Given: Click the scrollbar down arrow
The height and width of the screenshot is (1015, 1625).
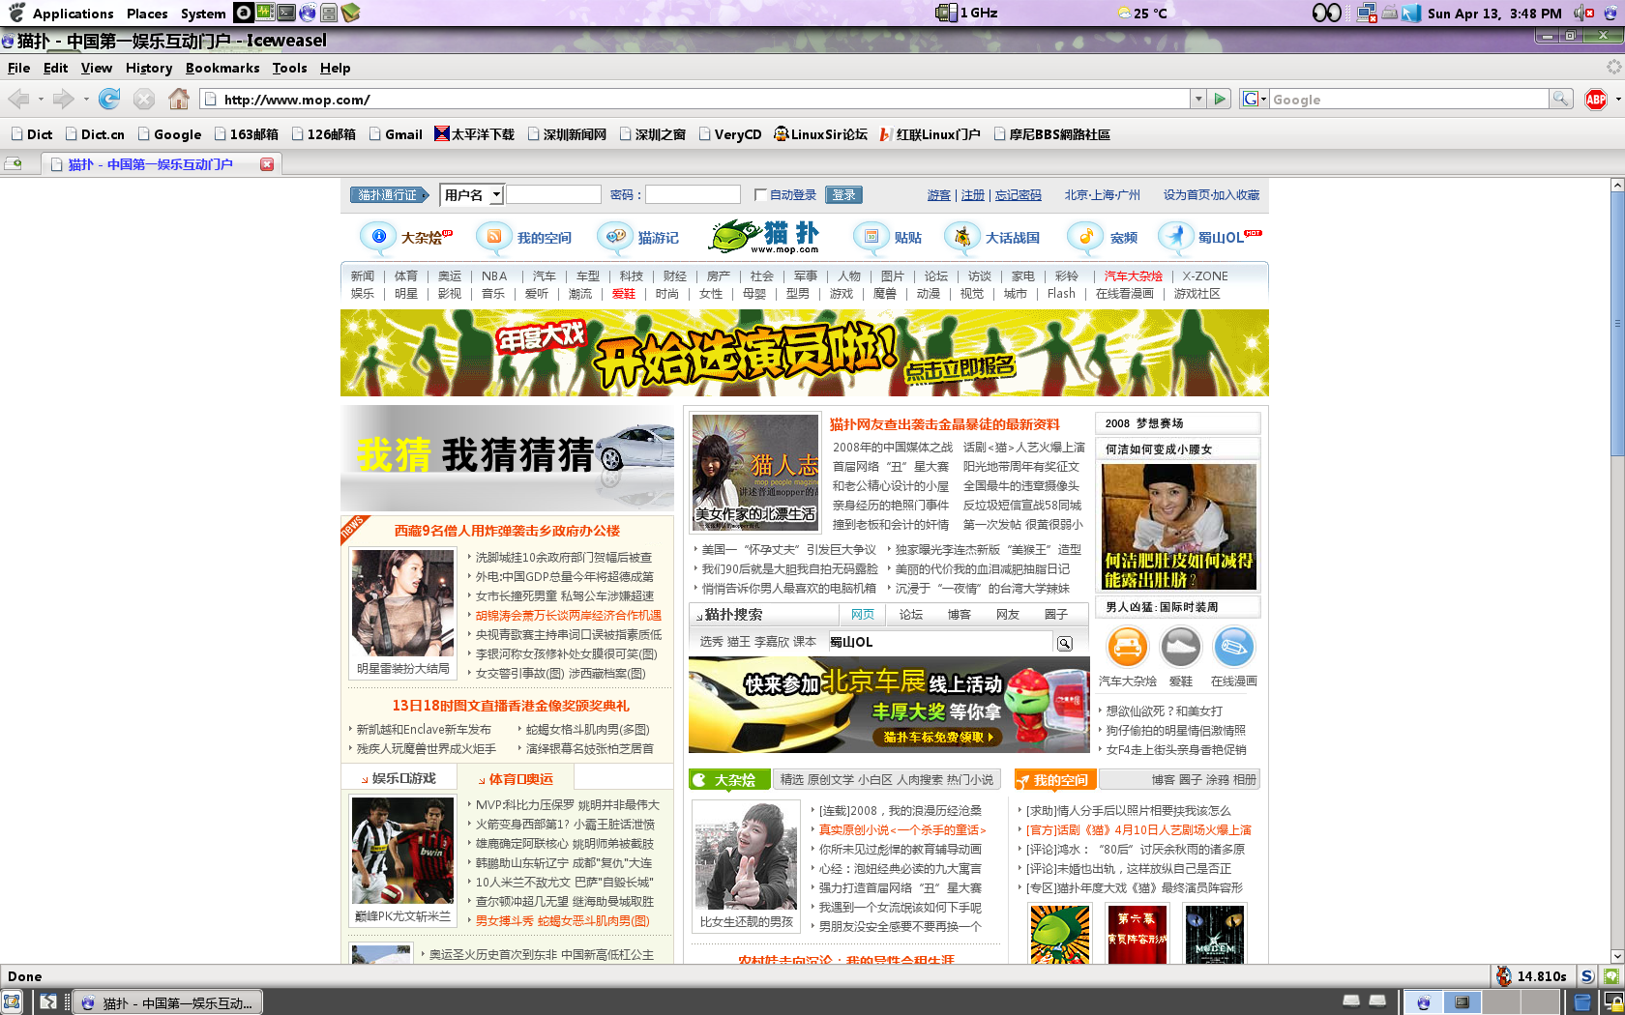Looking at the screenshot, I should 1617,956.
